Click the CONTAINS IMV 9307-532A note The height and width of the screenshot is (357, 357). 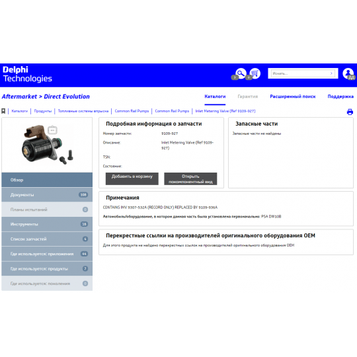pyautogui.click(x=160, y=208)
